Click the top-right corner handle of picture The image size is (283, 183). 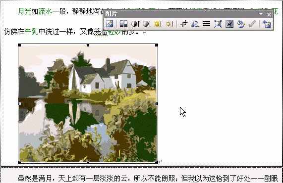coord(157,45)
